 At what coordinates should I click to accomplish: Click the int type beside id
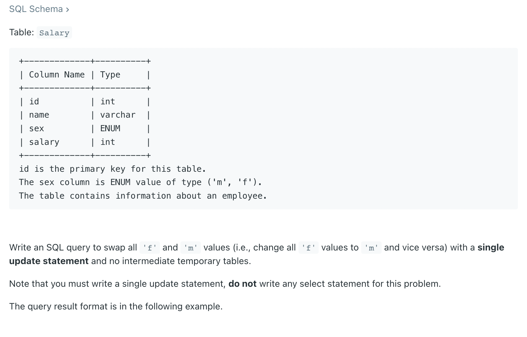coord(107,101)
